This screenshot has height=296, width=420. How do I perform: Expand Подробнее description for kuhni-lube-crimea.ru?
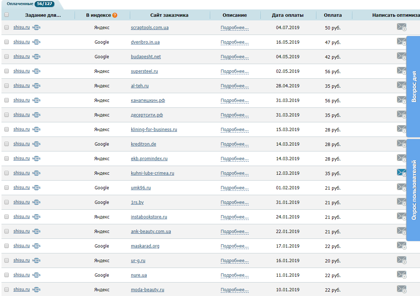pos(235,173)
